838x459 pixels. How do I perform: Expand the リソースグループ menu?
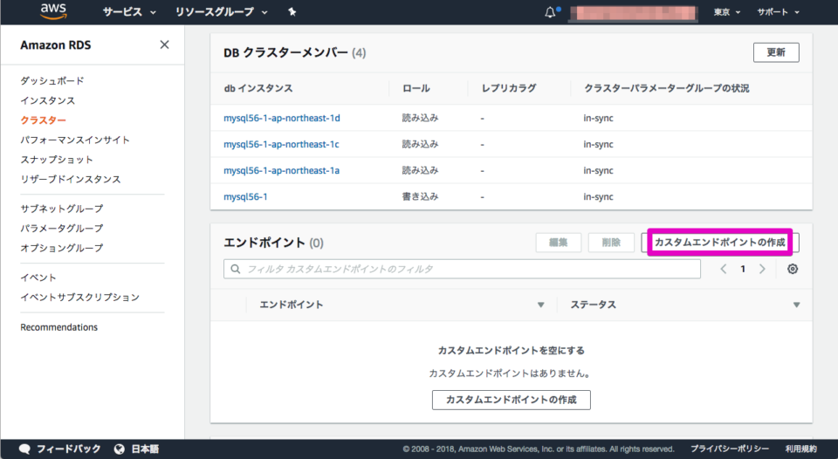[221, 11]
